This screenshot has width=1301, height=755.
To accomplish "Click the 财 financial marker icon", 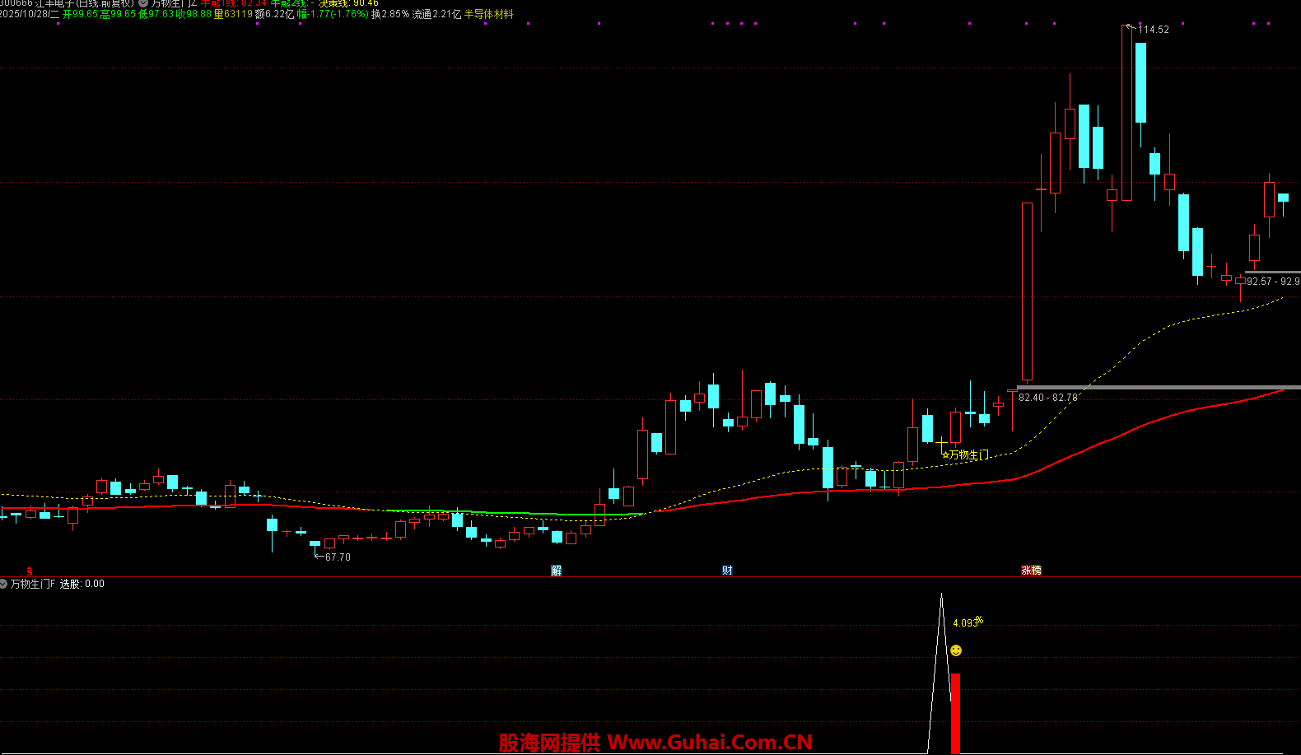I will pyautogui.click(x=727, y=571).
